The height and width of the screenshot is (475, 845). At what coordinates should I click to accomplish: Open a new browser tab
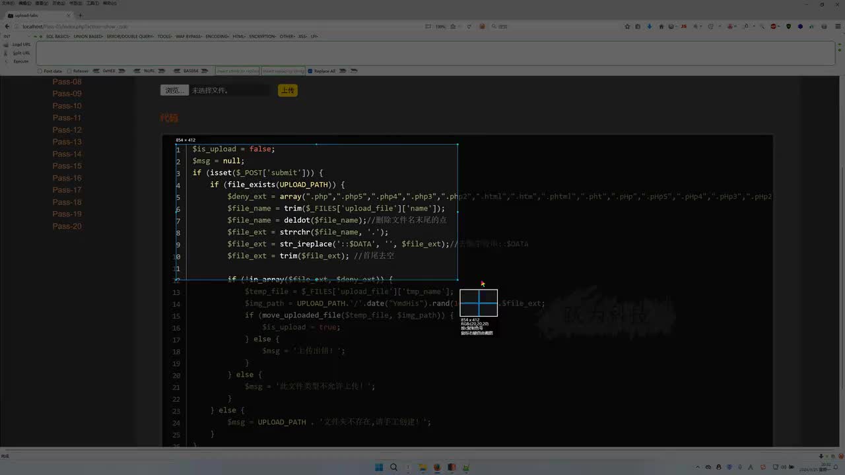click(81, 15)
